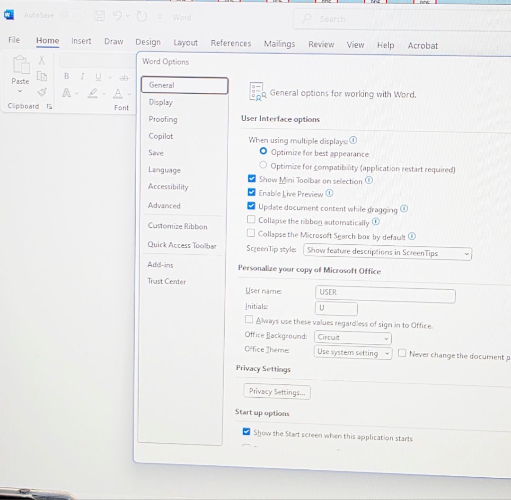
Task: Expand the Text Effects dropdown arrow
Action: 77,94
